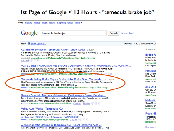Image resolution: width=174 pixels, height=131 pixels.
Task: Click the remove X icon on the merchantcircle.com result
Action: pyautogui.click(x=111, y=74)
